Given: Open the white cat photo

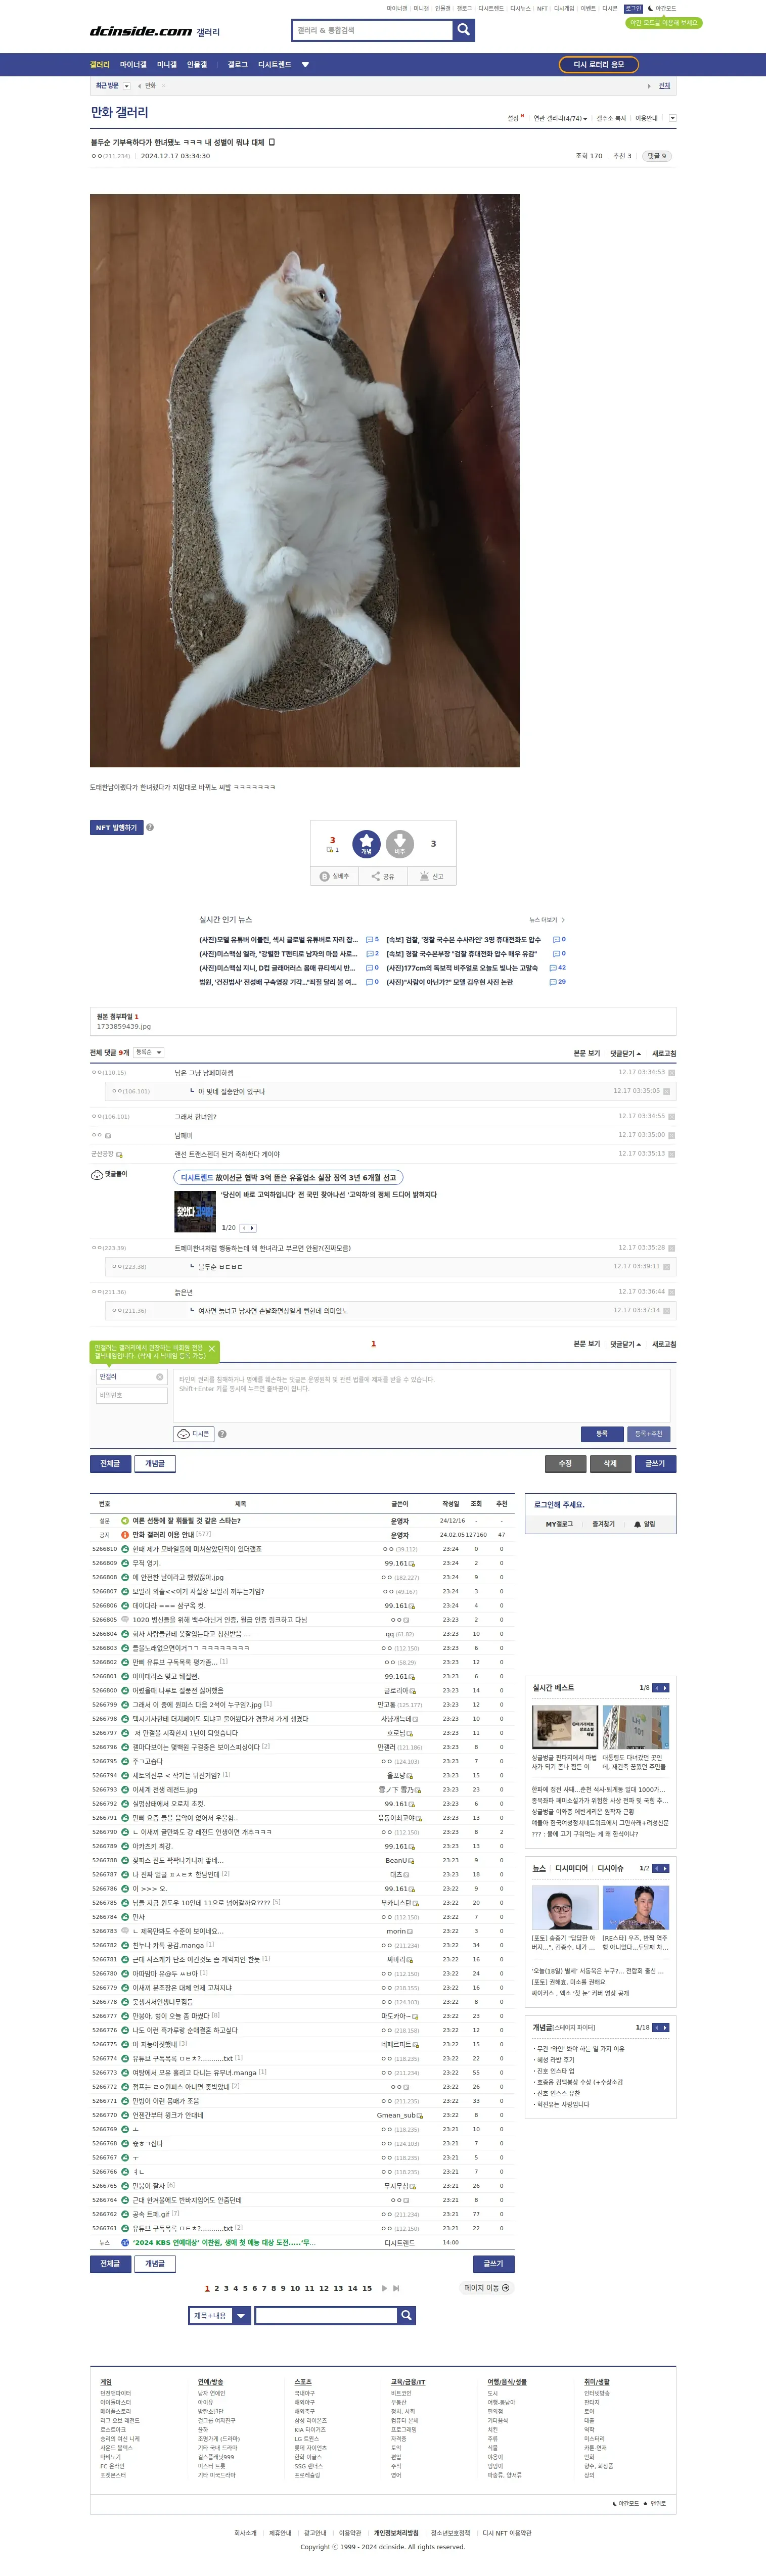Looking at the screenshot, I should pos(305,480).
